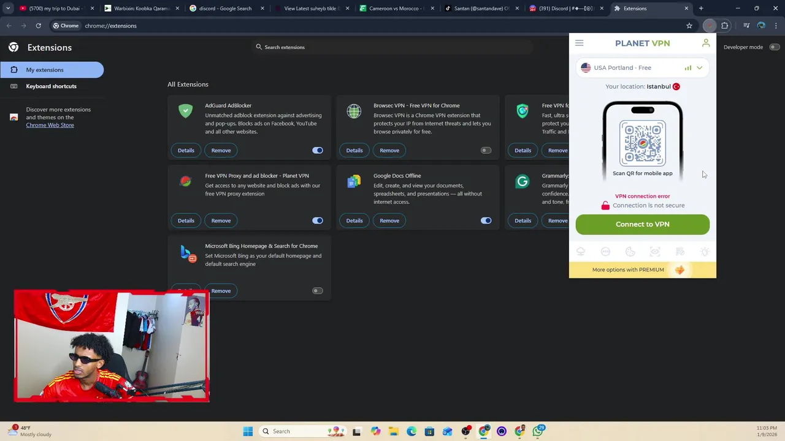The width and height of the screenshot is (785, 441).
Task: Open the media controls toolbar icon
Action: 746,26
